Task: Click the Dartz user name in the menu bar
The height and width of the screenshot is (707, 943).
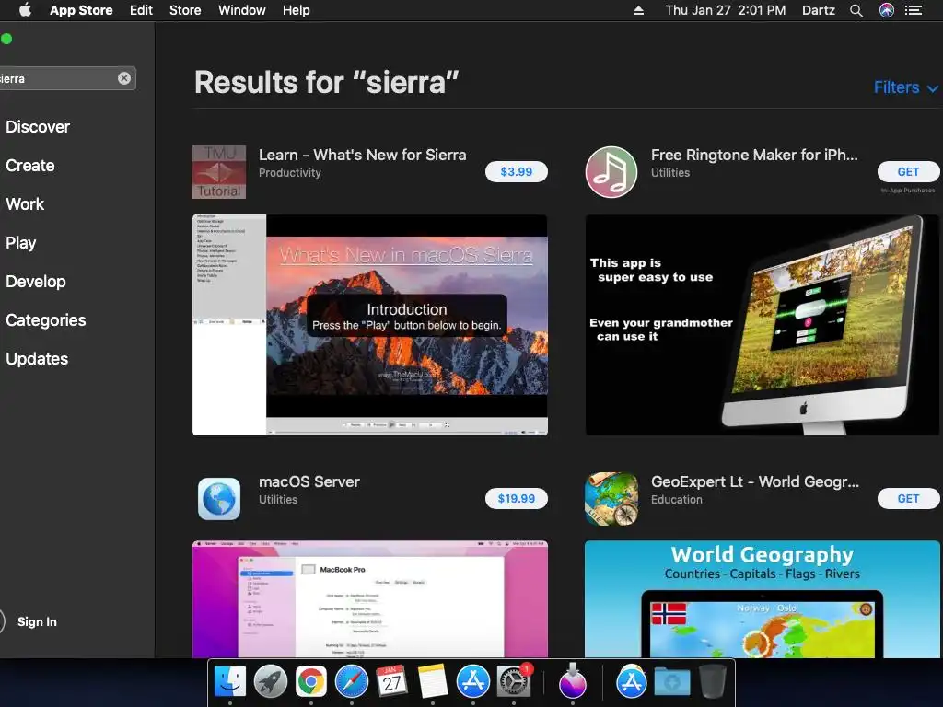Action: [819, 10]
